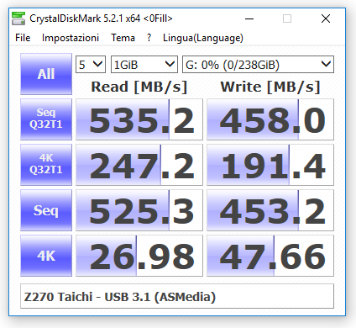Select the 535.2 Seq Q32T1 read result

pyautogui.click(x=139, y=119)
